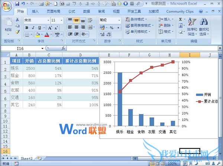Open AutoSum (Σ) function
The height and width of the screenshot is (166, 223).
(181, 19)
